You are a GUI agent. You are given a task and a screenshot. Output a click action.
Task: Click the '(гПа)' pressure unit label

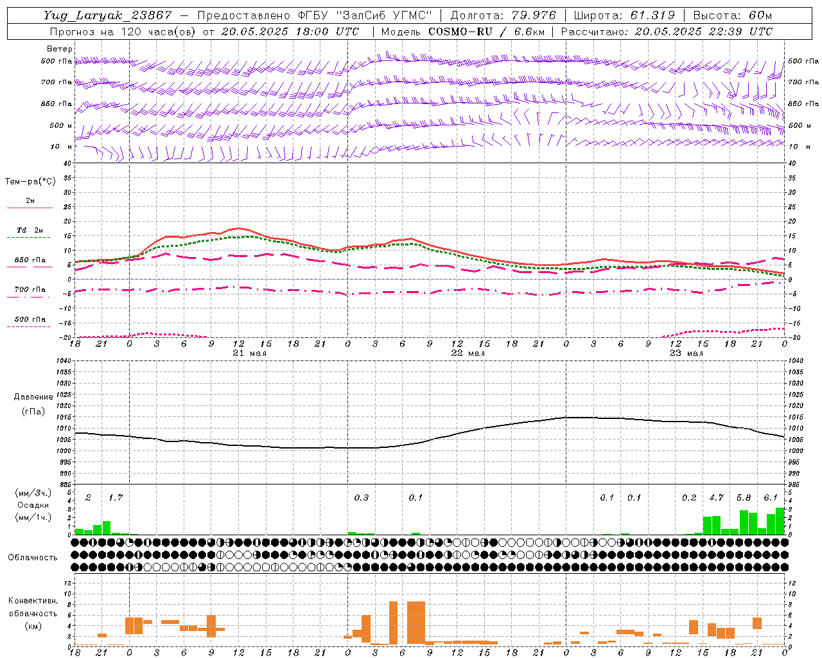(x=33, y=411)
